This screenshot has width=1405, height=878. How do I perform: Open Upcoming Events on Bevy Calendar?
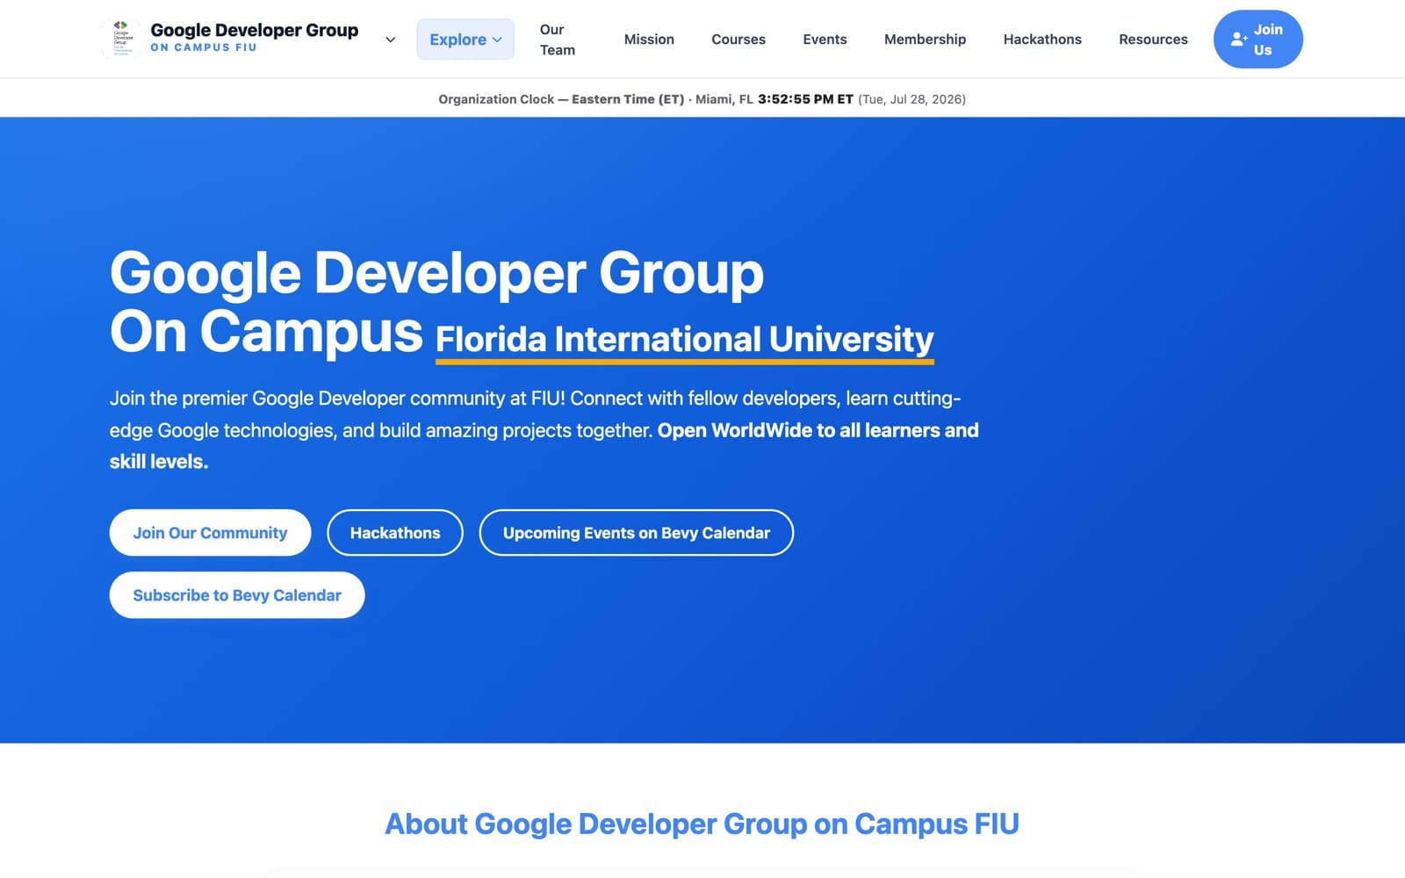637,533
